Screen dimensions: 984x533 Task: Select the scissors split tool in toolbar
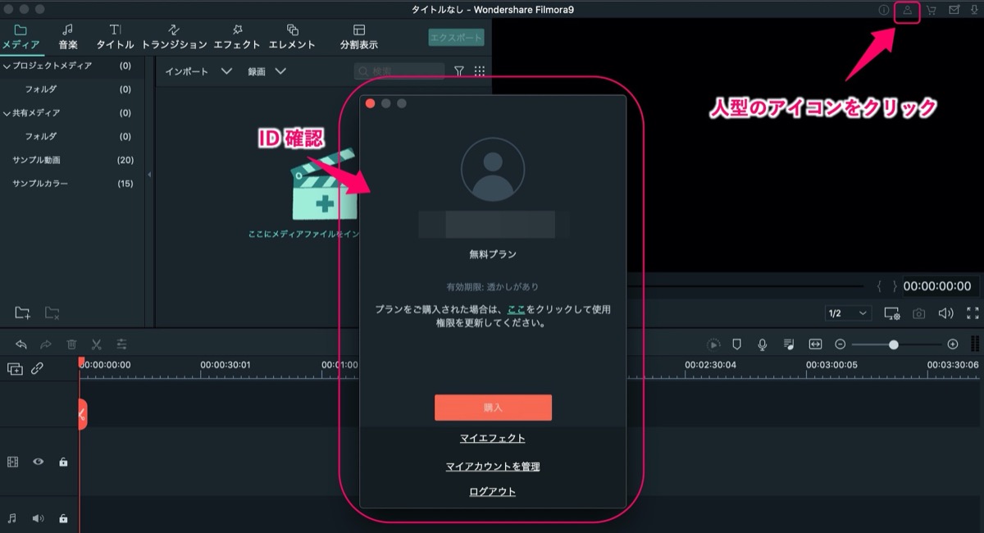[96, 344]
